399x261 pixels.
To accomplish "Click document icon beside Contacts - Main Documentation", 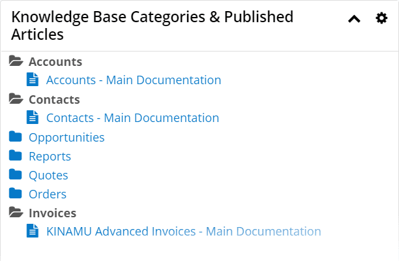I will coord(33,117).
